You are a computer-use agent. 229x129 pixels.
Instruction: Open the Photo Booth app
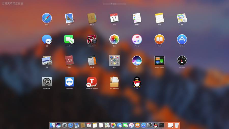click(x=92, y=39)
